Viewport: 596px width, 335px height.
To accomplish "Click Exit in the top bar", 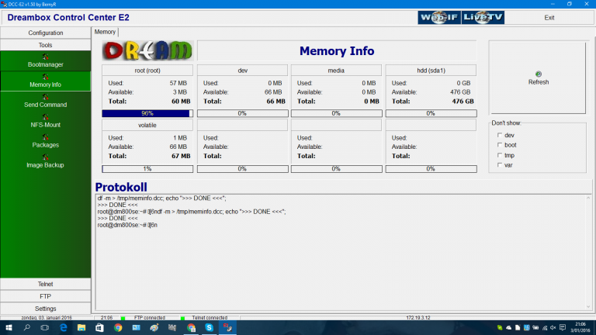I will [x=549, y=17].
